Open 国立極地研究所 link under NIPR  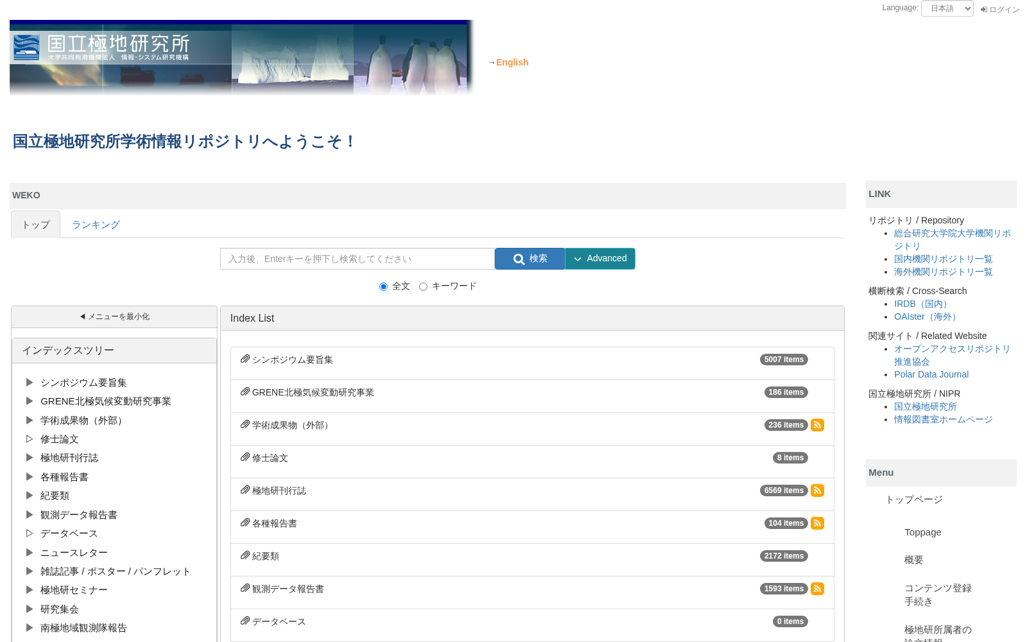(x=926, y=406)
